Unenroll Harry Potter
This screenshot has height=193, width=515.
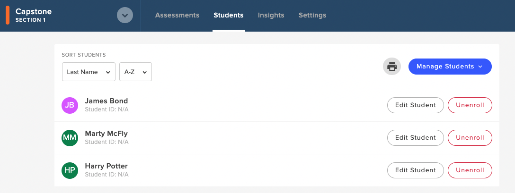[470, 170]
